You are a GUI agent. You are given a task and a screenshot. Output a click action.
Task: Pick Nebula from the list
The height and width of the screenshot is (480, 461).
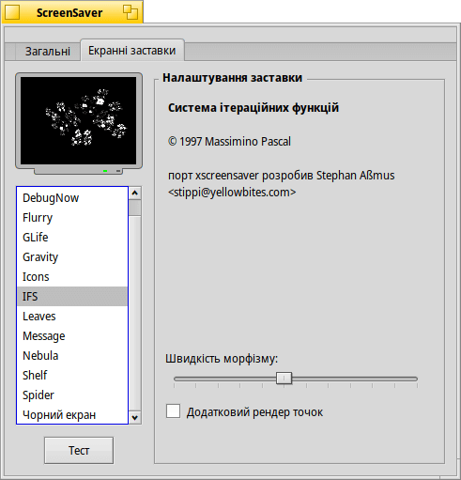pos(72,356)
